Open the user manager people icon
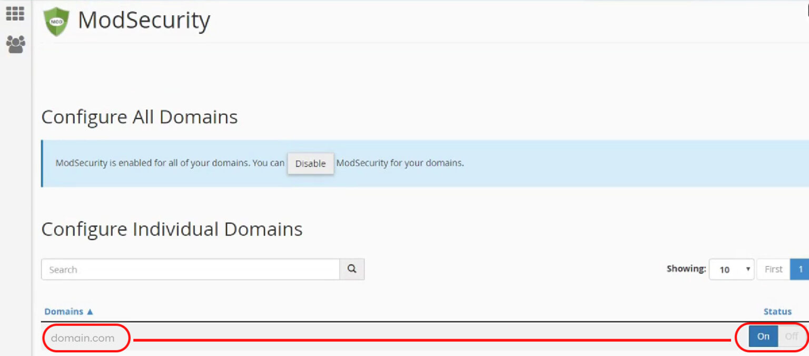The height and width of the screenshot is (356, 809). 15,44
